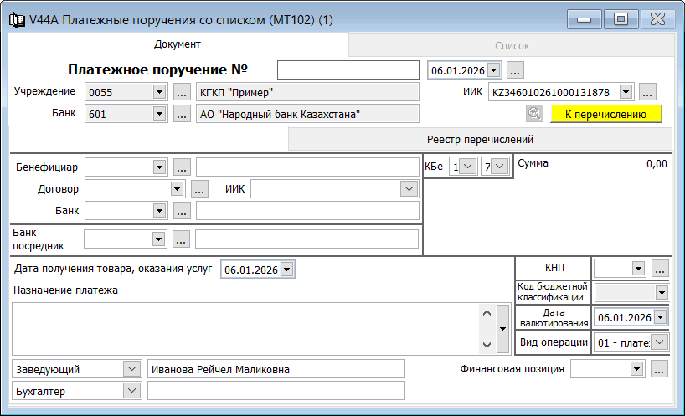Switch to the Список tab
This screenshot has width=685, height=416.
tap(511, 46)
